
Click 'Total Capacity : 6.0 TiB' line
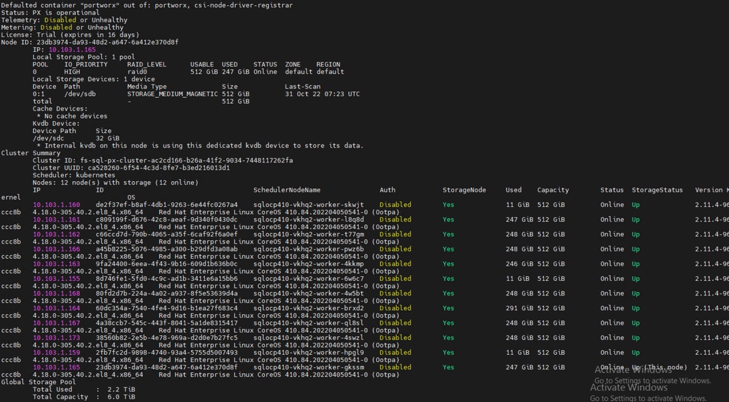84,397
